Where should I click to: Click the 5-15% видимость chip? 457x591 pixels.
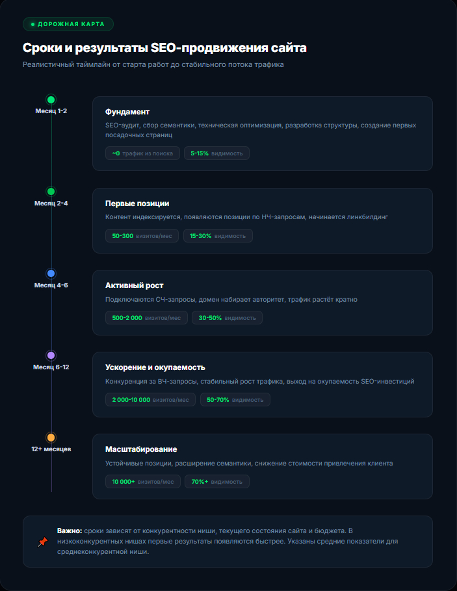[x=216, y=153]
